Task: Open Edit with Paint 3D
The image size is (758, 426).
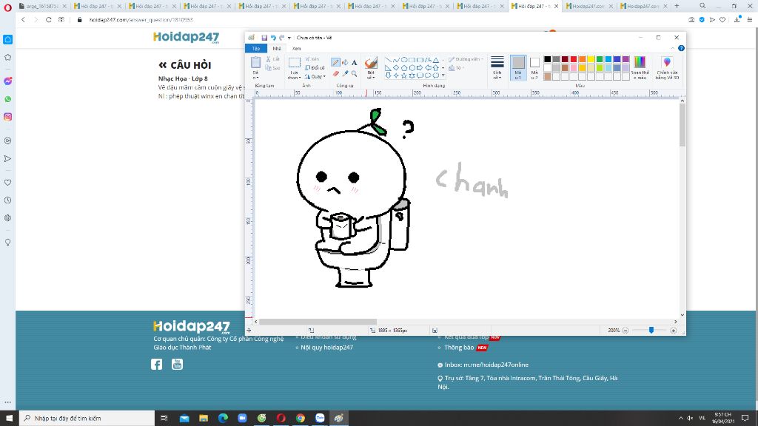Action: (x=667, y=67)
